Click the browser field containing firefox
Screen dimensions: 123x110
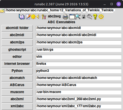(79, 64)
